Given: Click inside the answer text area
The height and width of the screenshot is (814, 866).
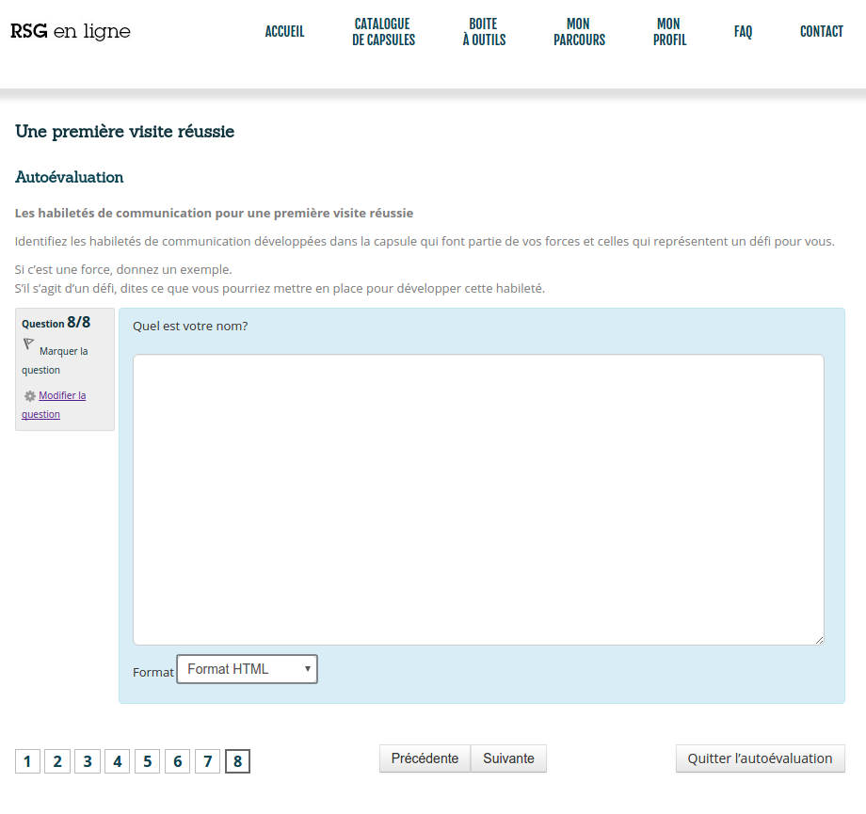Looking at the screenshot, I should coord(478,499).
